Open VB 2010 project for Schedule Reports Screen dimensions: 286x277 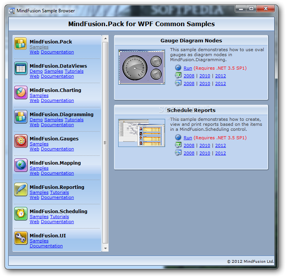coord(205,153)
